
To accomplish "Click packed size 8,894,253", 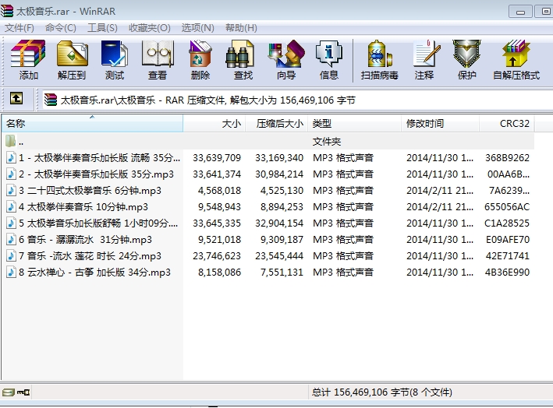I will pyautogui.click(x=282, y=207).
